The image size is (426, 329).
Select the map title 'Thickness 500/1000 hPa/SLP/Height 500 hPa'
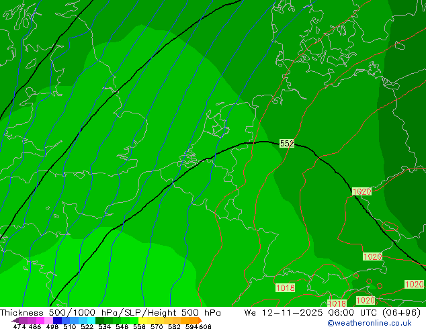110,313
